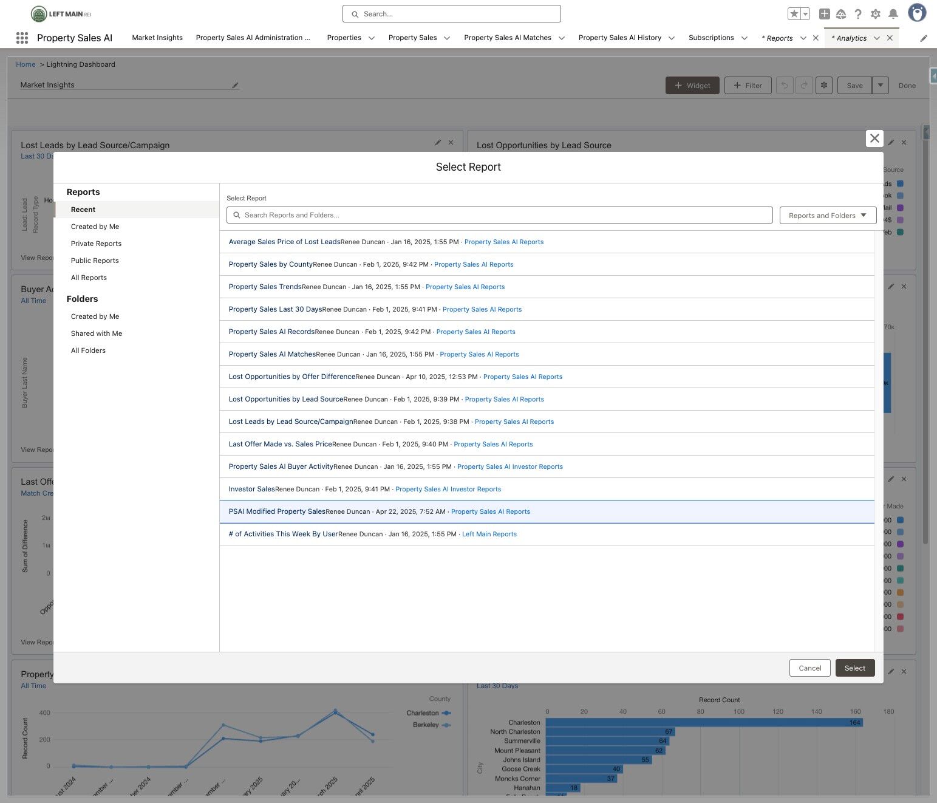Click the notifications bell icon
937x803 pixels.
[893, 14]
